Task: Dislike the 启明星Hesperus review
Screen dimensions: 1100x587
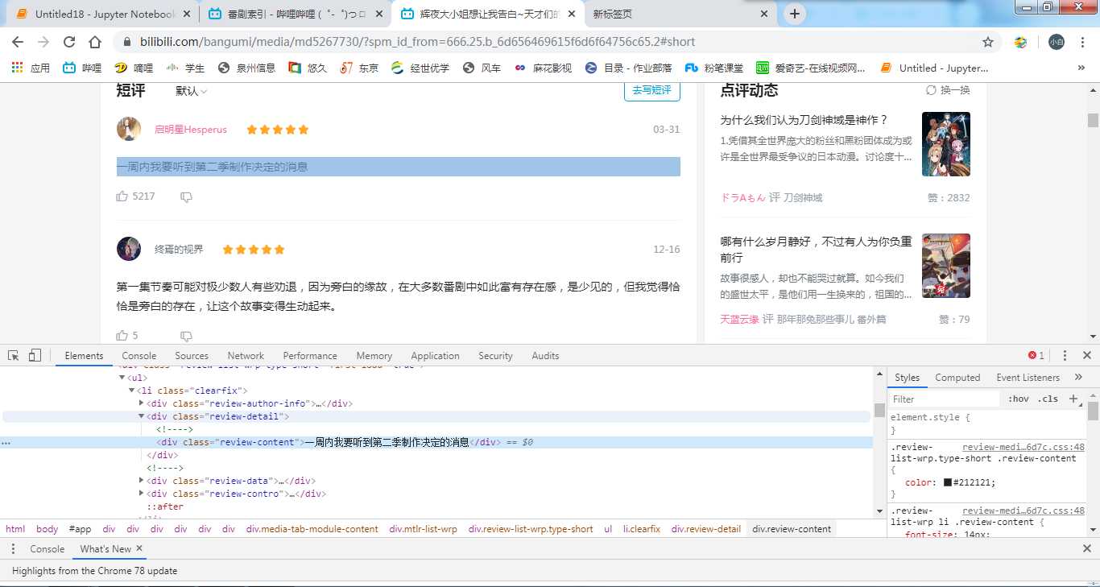Action: 186,196
